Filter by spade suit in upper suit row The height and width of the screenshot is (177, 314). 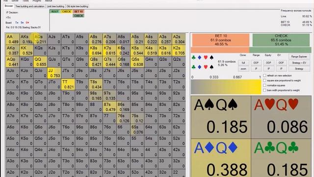(x=211, y=58)
